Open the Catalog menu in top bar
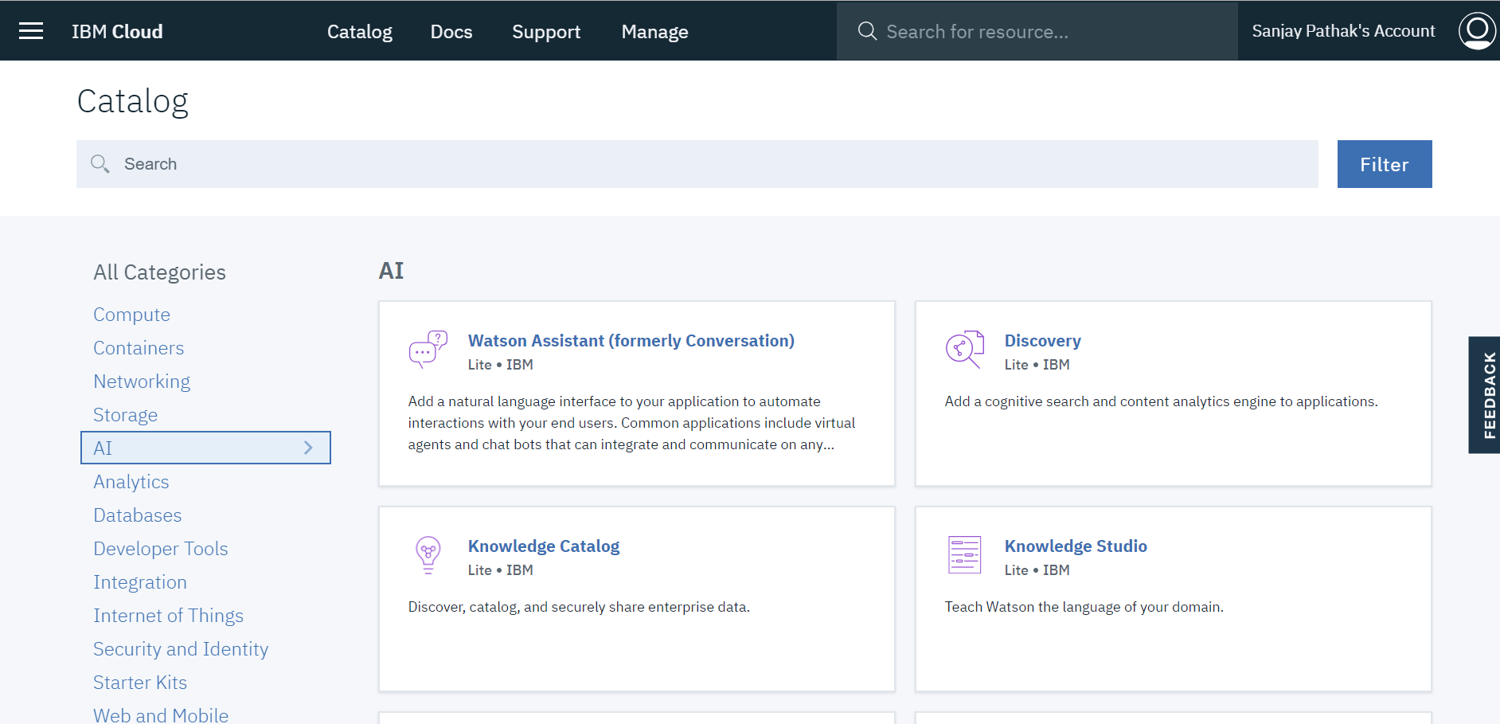The height and width of the screenshot is (724, 1500). (x=360, y=32)
